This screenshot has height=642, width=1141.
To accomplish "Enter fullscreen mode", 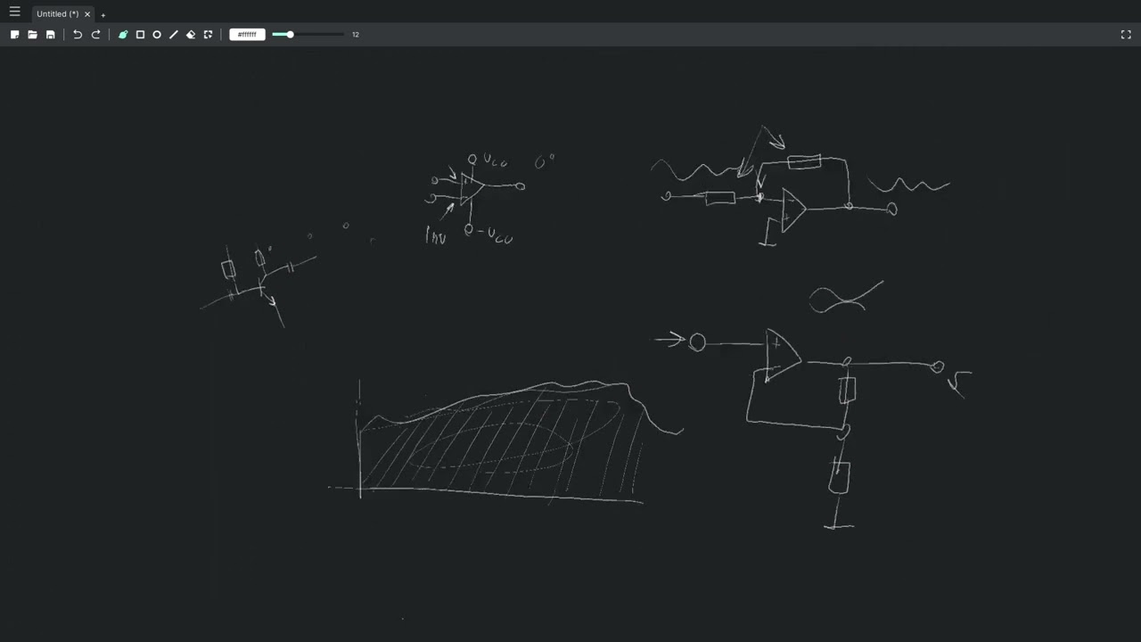I will pos(1126,35).
